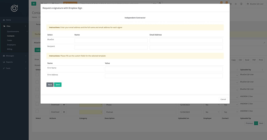Click the Reports chart icon in the sidebar

[4, 62]
